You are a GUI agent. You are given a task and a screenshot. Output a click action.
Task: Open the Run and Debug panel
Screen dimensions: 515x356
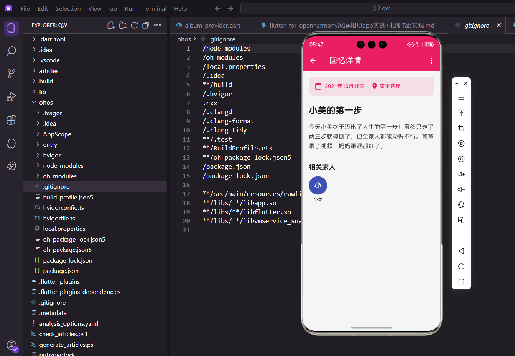coord(11,97)
